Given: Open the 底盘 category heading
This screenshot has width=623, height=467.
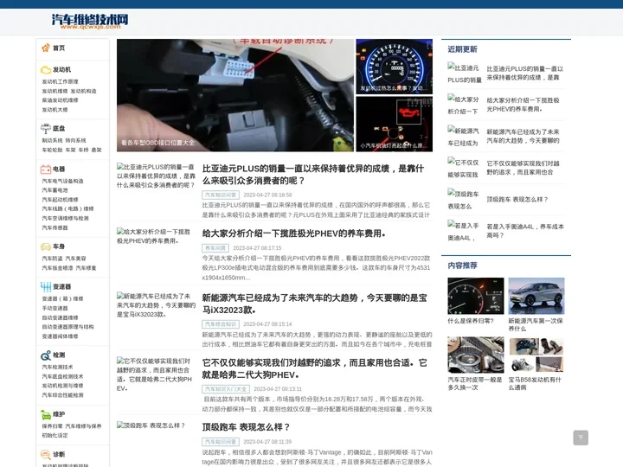Looking at the screenshot, I should [x=59, y=128].
